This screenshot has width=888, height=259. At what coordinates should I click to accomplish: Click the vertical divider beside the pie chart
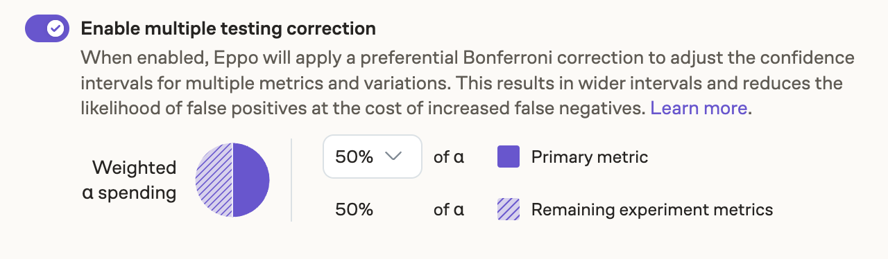[291, 180]
